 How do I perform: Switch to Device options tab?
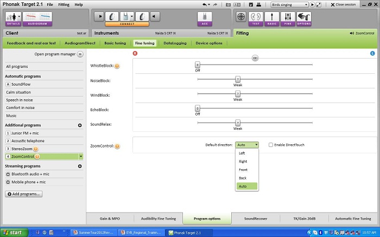click(x=209, y=43)
